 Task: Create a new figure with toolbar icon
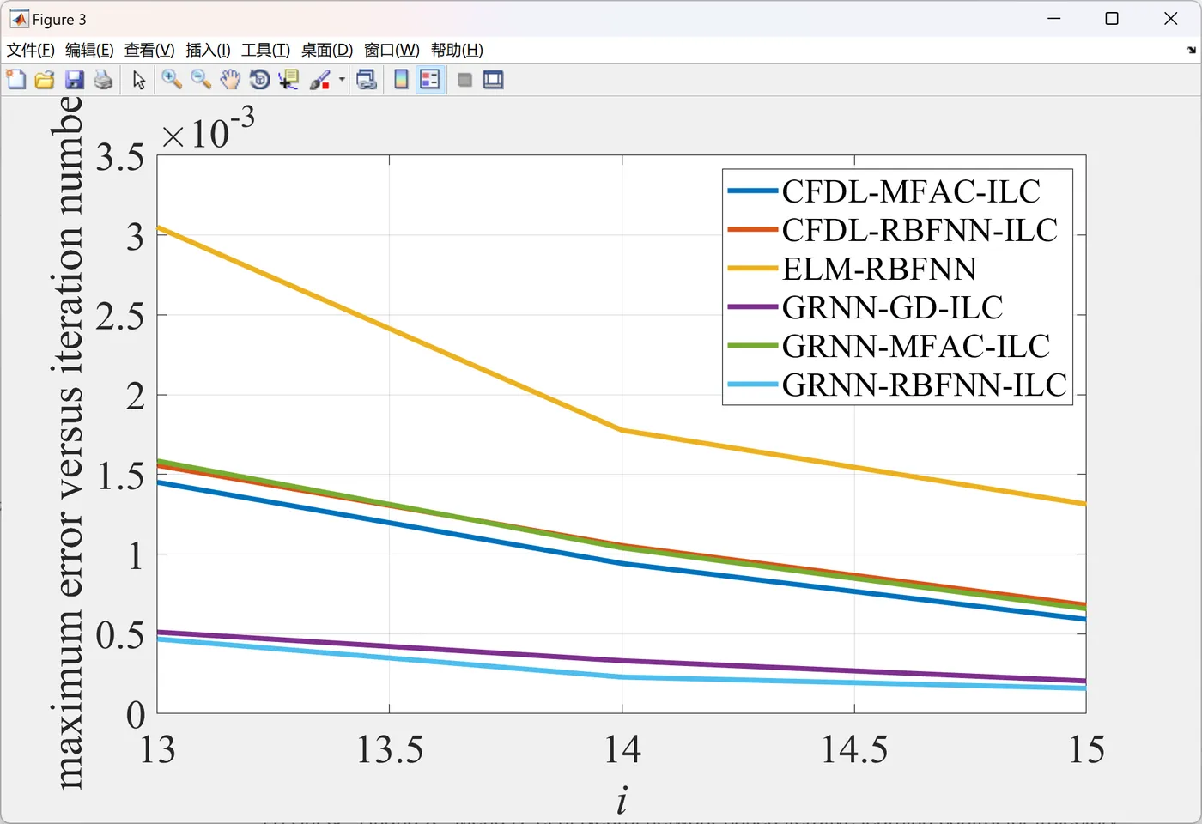pyautogui.click(x=16, y=80)
